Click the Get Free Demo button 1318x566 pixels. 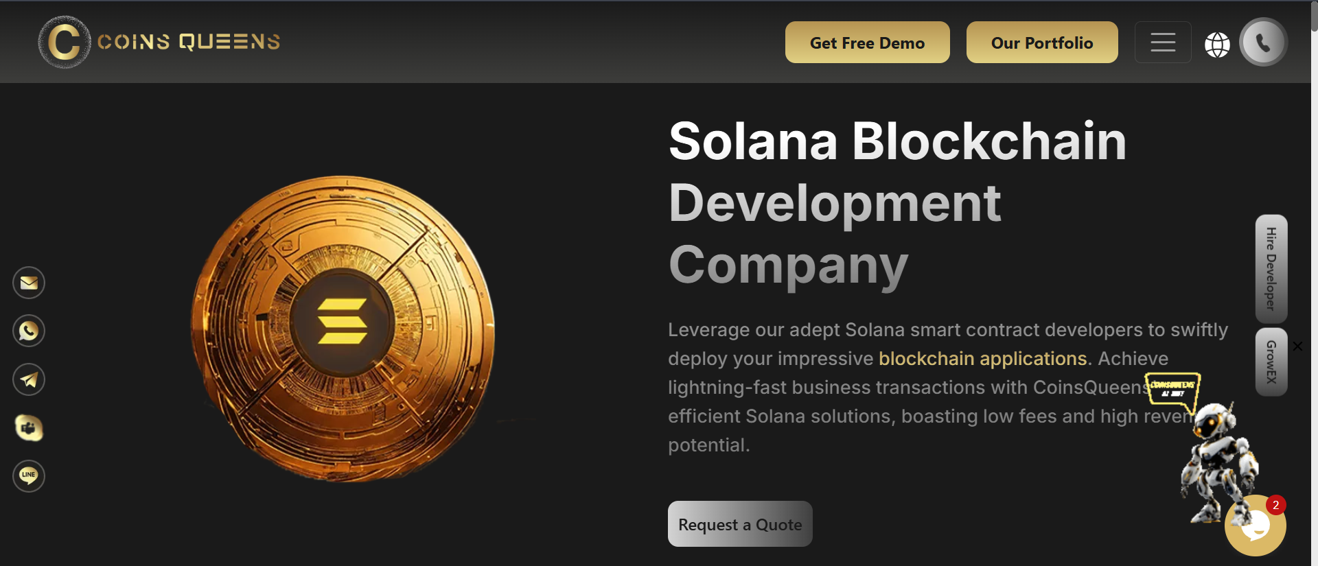pyautogui.click(x=867, y=42)
